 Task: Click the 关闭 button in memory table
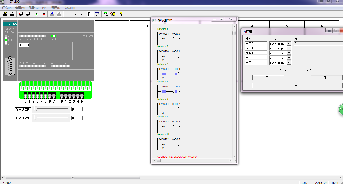(x=297, y=86)
